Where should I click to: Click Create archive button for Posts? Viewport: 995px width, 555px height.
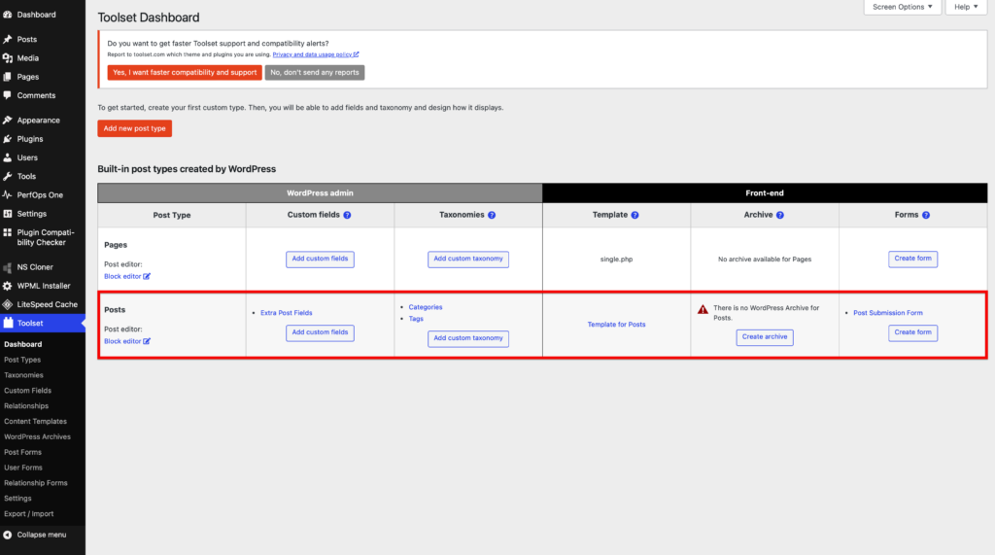click(x=765, y=337)
